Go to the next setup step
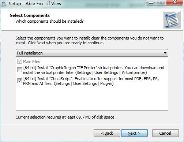The image size is (184, 142). pos(134,133)
